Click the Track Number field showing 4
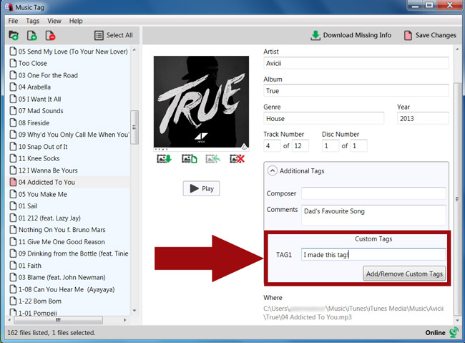The height and width of the screenshot is (343, 465). (x=272, y=146)
